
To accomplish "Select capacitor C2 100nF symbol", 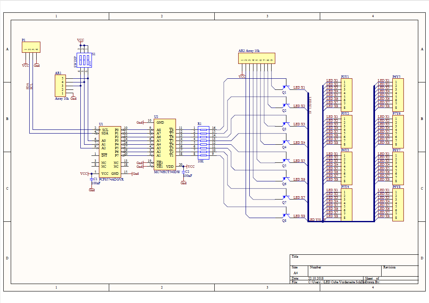I will [x=183, y=172].
